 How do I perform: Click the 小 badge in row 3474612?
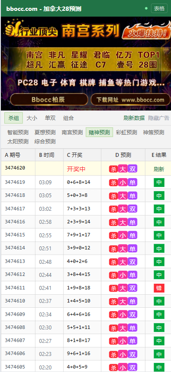coord(123,275)
